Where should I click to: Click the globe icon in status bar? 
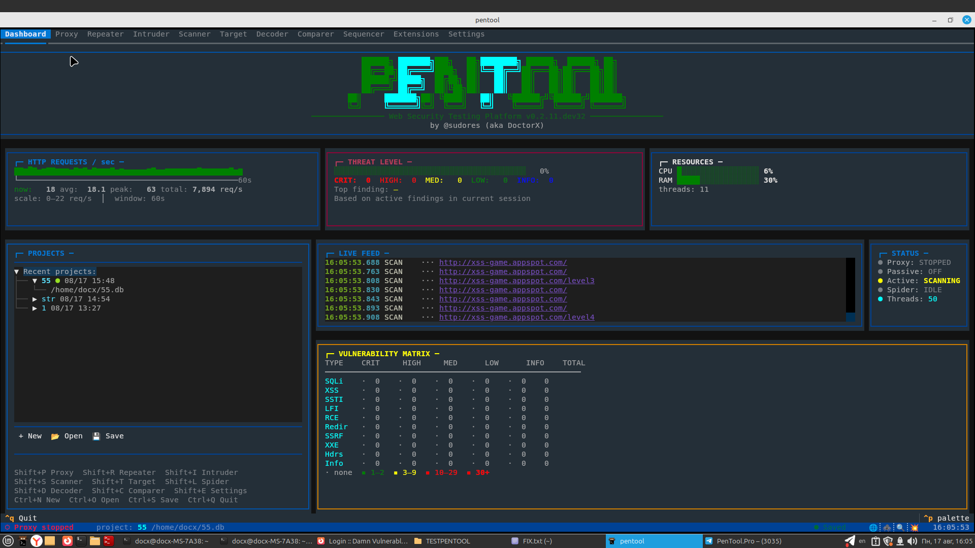(873, 527)
